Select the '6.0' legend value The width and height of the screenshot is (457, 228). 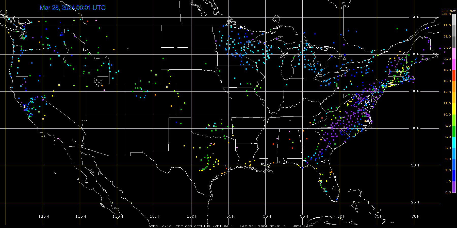pos(448,137)
